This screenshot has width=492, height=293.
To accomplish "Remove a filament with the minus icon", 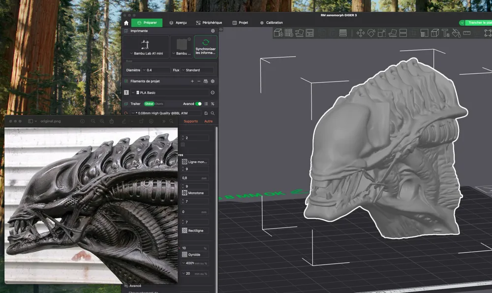I will [199, 81].
